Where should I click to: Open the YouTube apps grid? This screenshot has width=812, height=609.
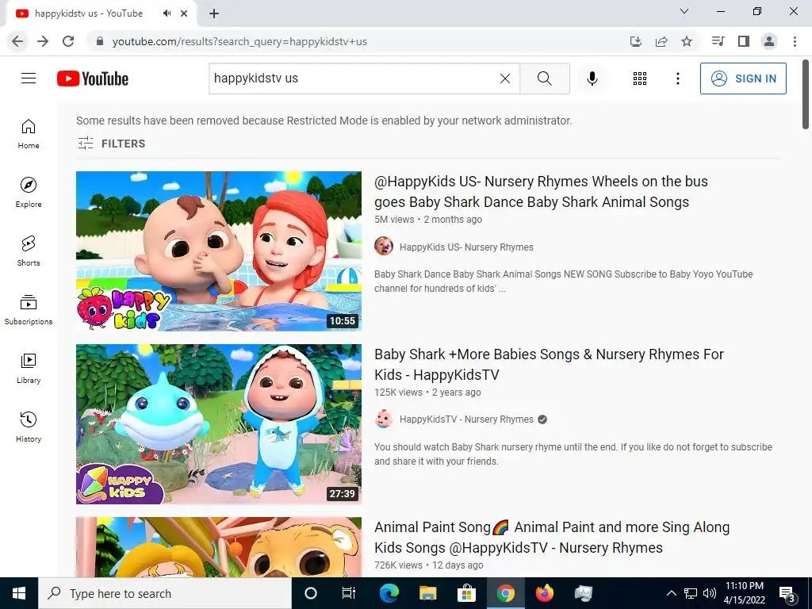[640, 79]
